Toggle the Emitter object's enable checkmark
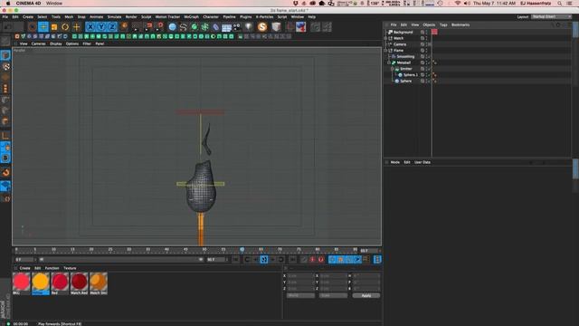 point(429,69)
